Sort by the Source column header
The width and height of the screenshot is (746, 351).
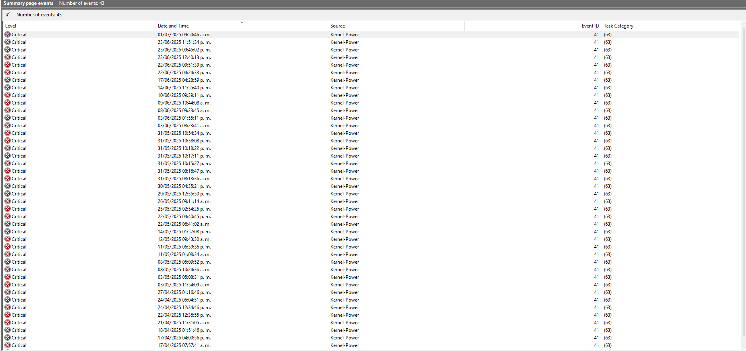(396, 26)
